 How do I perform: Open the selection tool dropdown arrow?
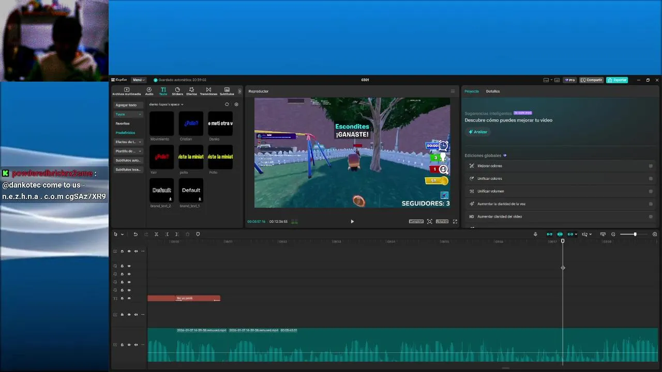122,234
